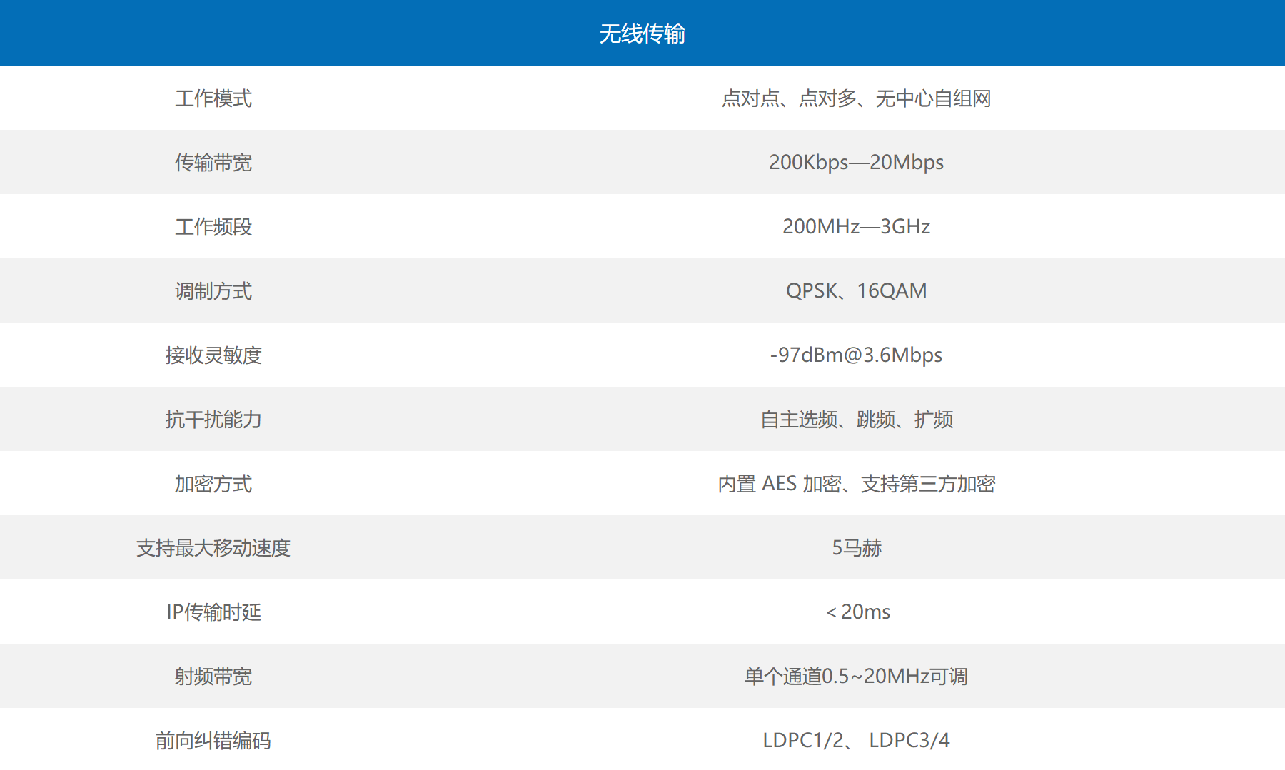This screenshot has height=770, width=1285.
Task: Select the 工作频段 label
Action: (213, 227)
